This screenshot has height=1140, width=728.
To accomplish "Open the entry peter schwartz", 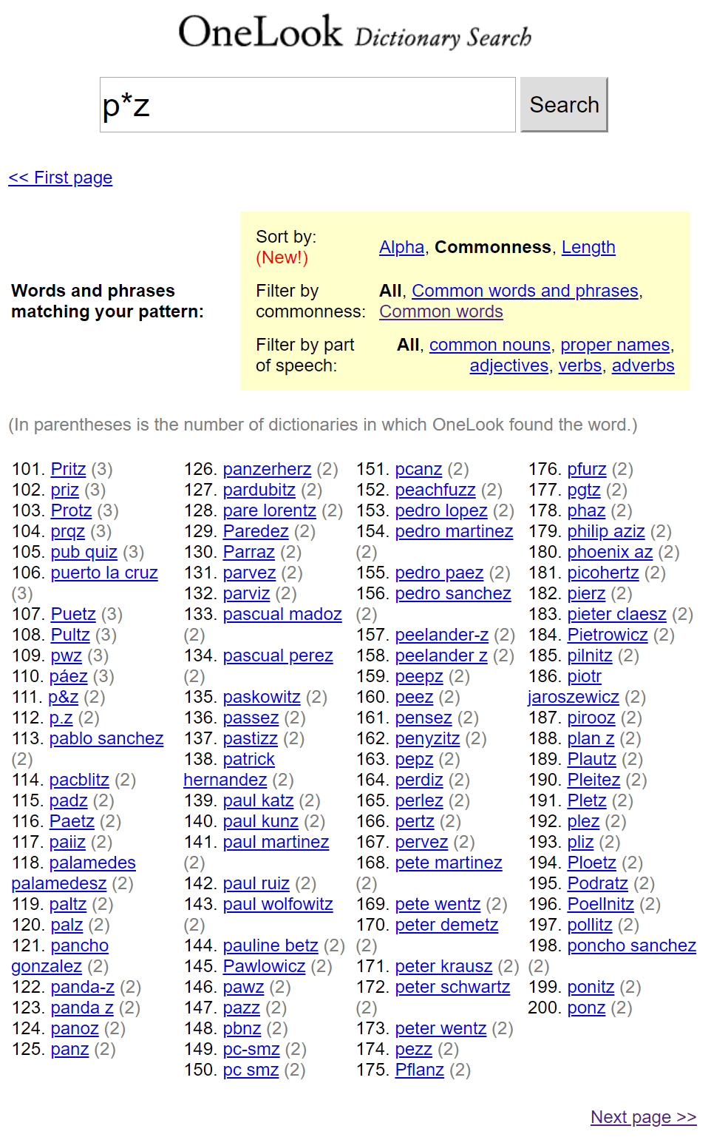I will [x=453, y=987].
